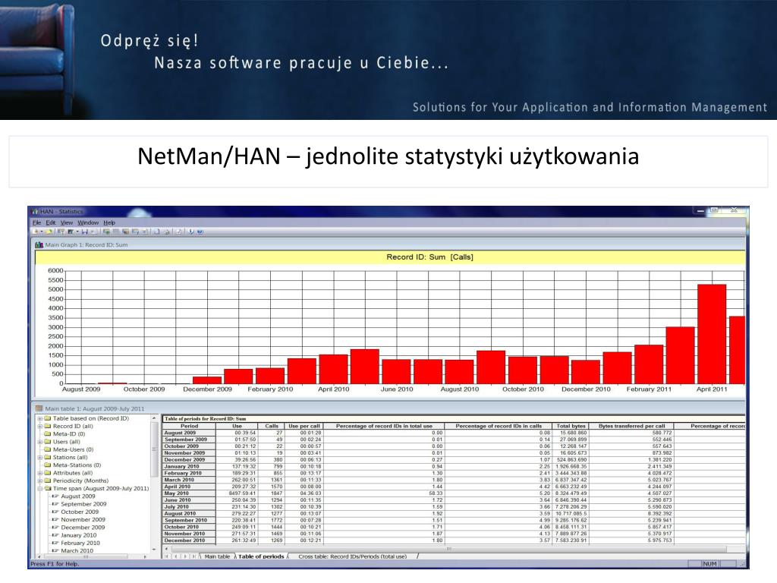The width and height of the screenshot is (777, 583).
Task: Open the View menu
Action: point(67,222)
